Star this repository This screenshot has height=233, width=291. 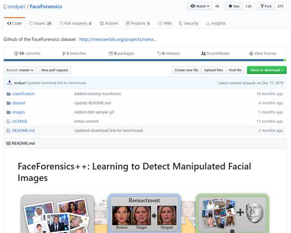(234, 6)
